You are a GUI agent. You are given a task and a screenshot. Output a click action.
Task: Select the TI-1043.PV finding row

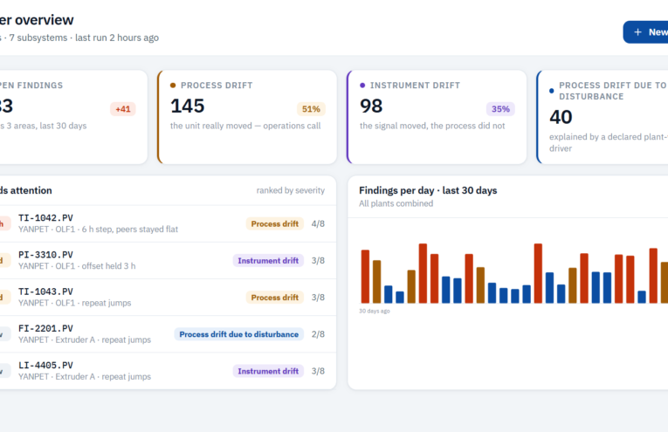click(x=168, y=297)
